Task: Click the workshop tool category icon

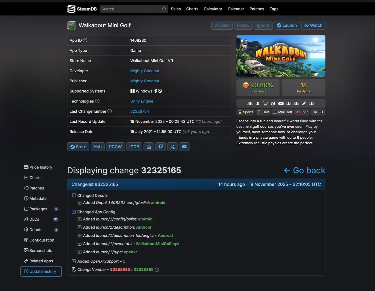Action: click(x=304, y=103)
